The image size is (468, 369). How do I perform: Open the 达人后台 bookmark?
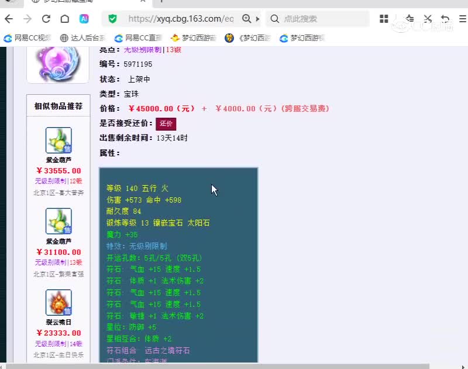[82, 38]
